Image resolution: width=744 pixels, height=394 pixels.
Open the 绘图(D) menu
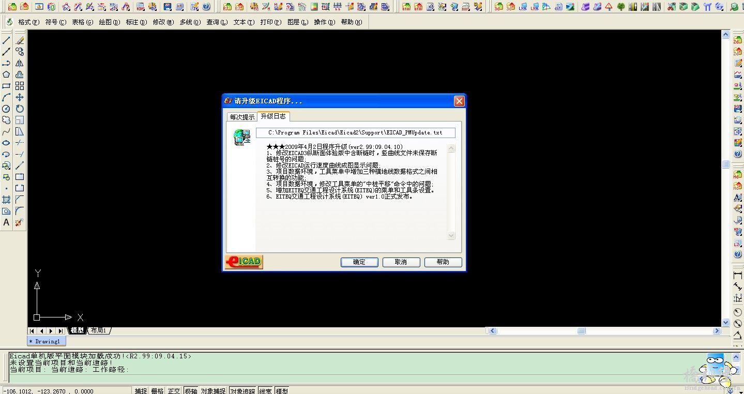pyautogui.click(x=109, y=22)
